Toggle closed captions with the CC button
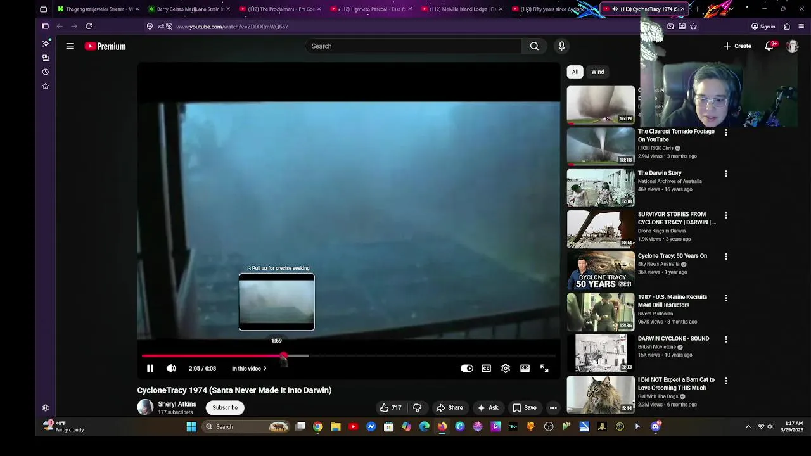811x456 pixels. coord(486,369)
